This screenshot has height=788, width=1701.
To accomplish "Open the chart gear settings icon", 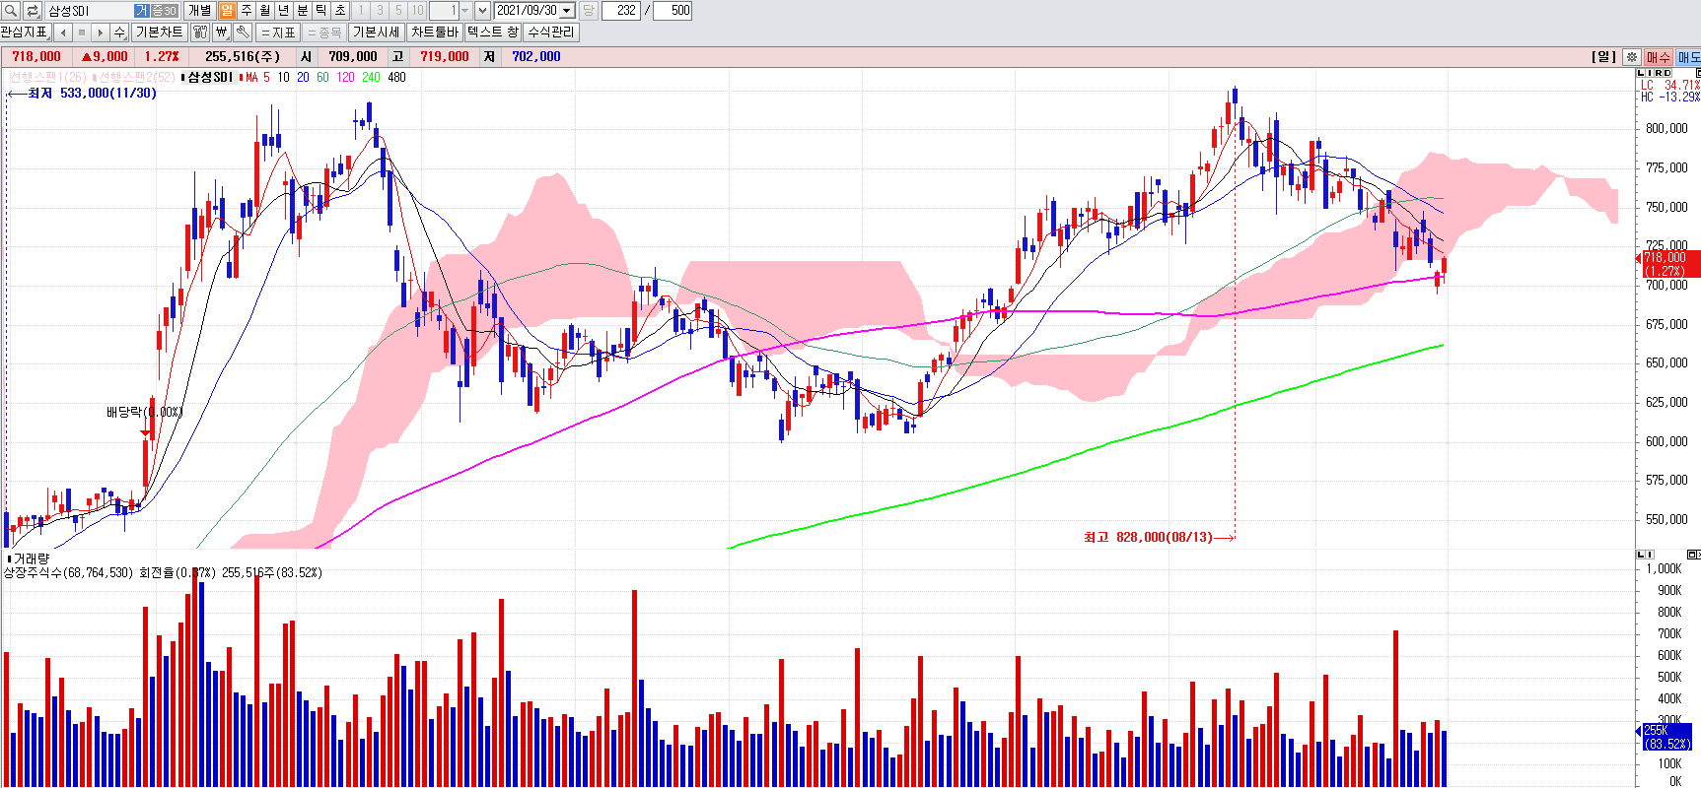I will 1632,57.
